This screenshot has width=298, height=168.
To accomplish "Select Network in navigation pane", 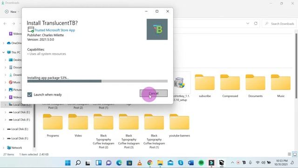I will [14, 148].
